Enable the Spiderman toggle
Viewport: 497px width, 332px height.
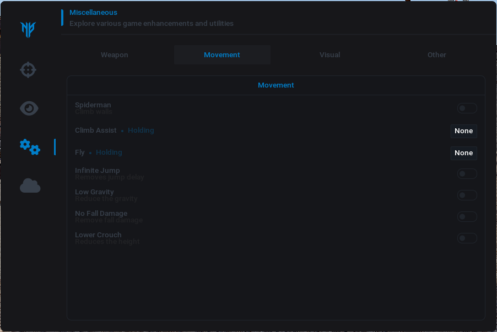(467, 108)
